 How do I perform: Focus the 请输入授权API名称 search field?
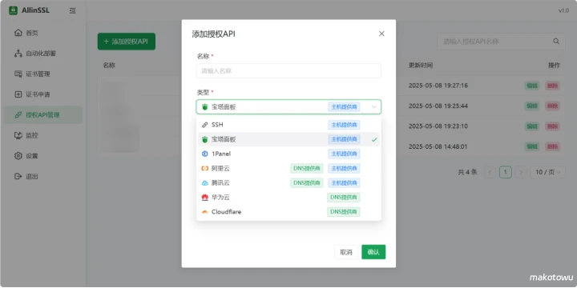click(x=501, y=42)
